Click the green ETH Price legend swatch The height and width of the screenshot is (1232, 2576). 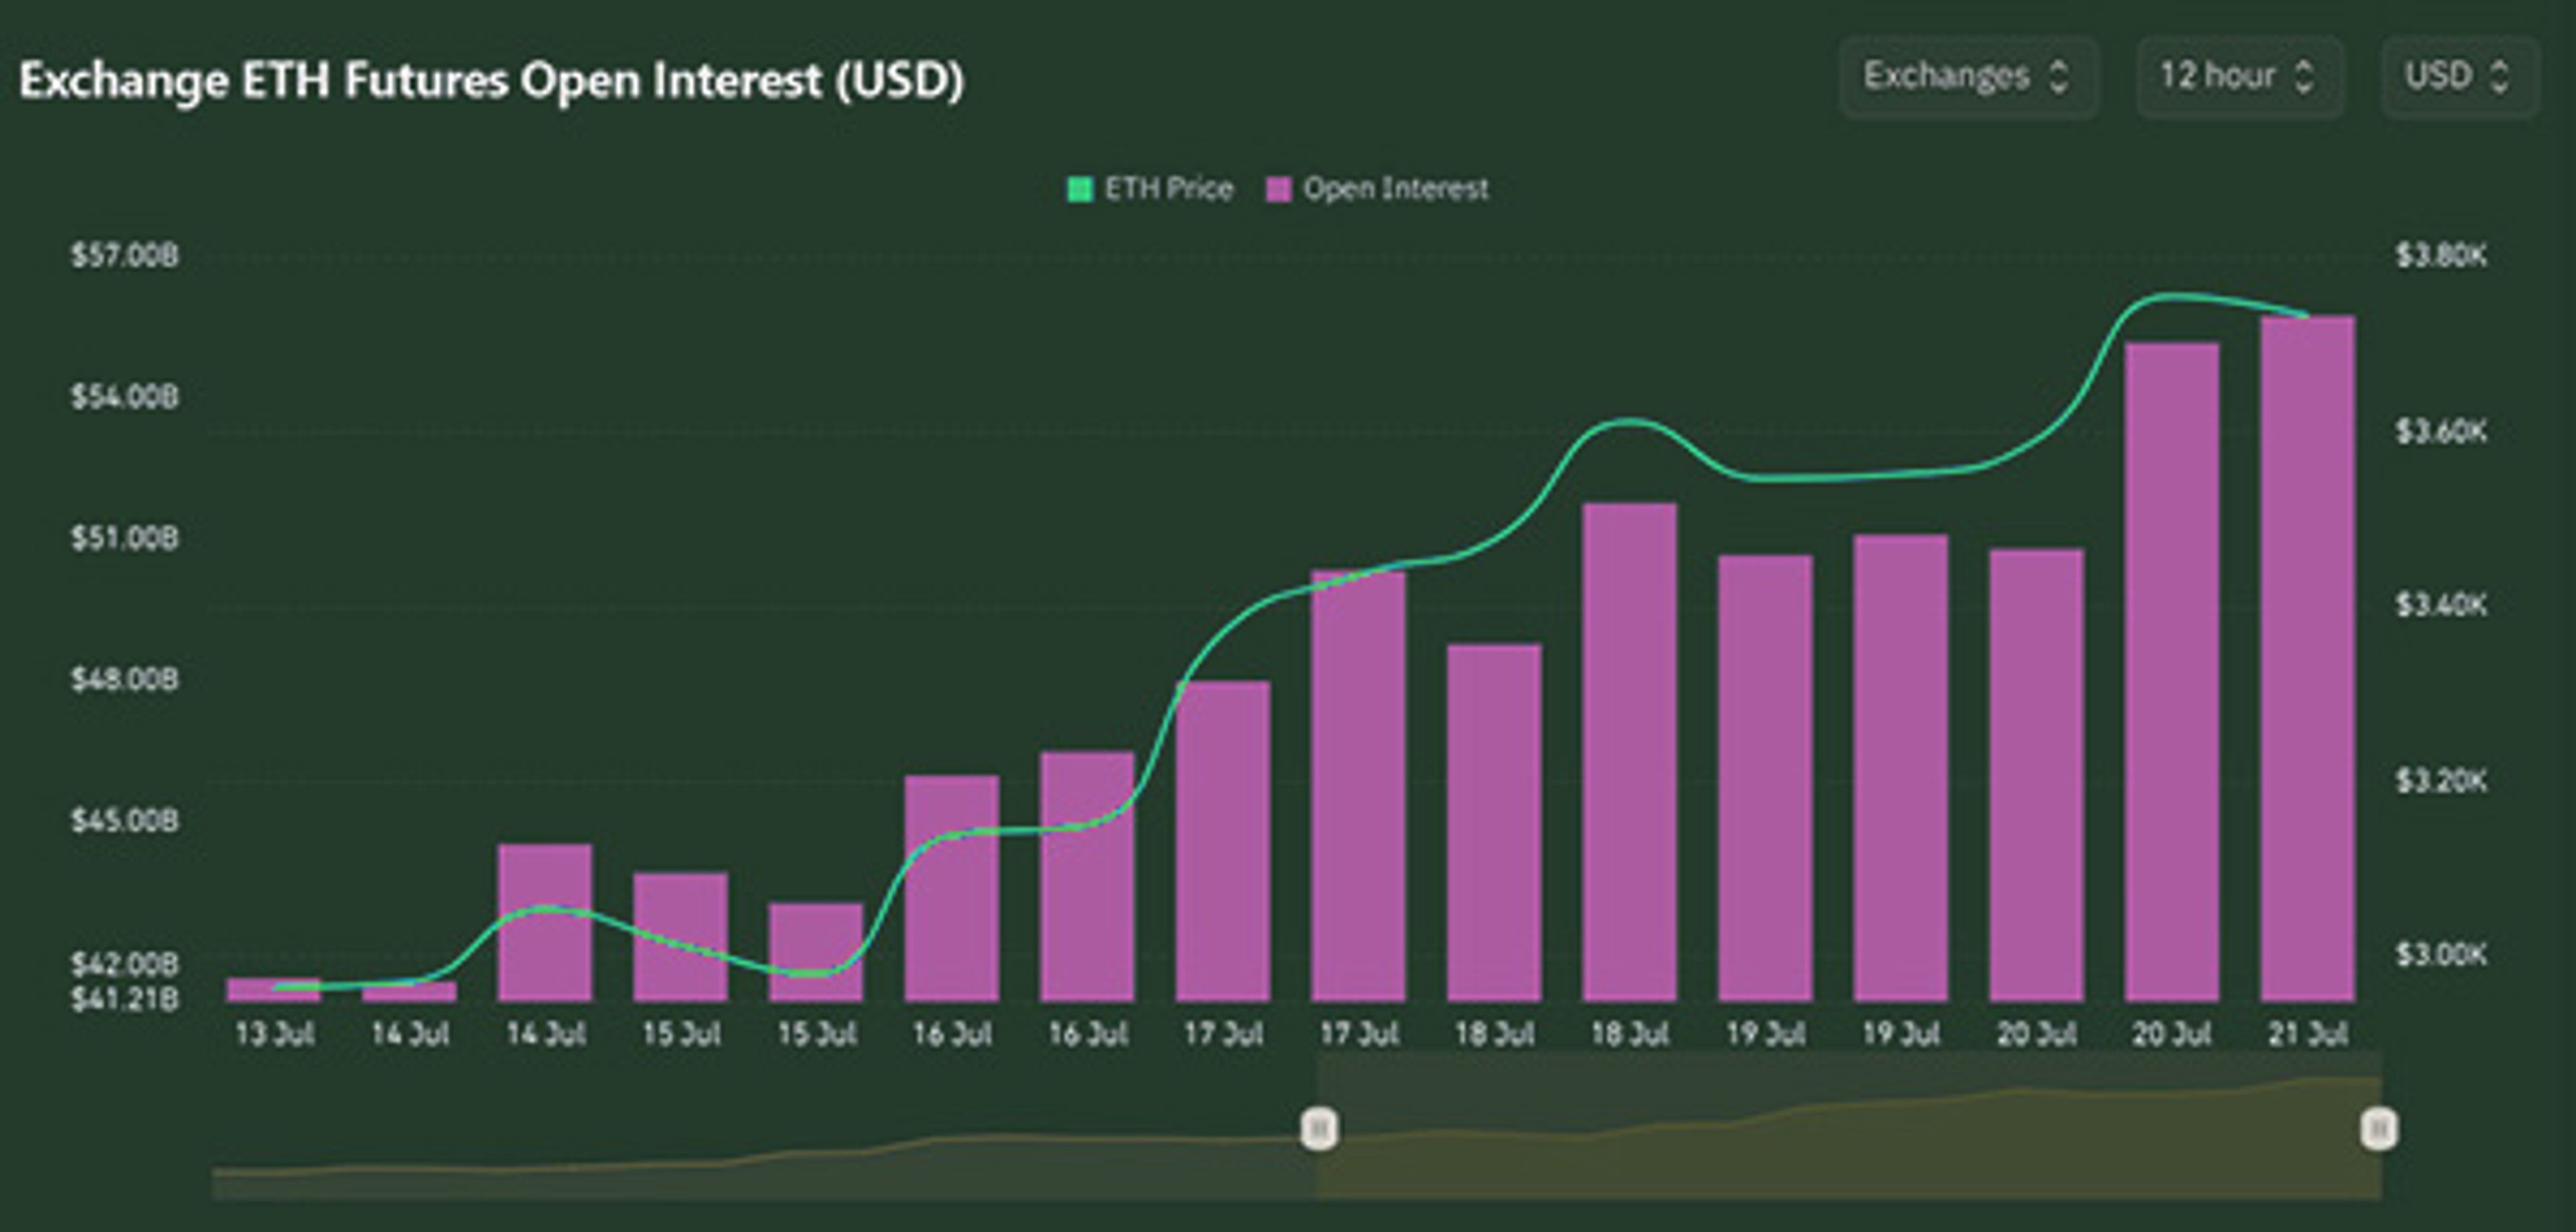tap(1080, 189)
